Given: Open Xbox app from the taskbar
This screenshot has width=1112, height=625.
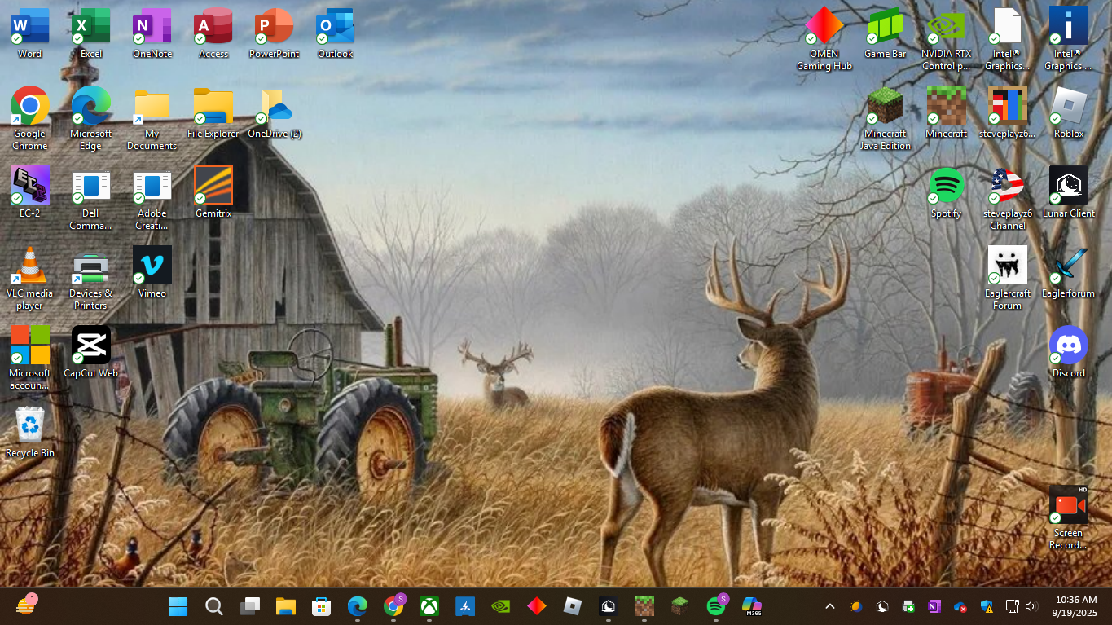Looking at the screenshot, I should coord(429,606).
